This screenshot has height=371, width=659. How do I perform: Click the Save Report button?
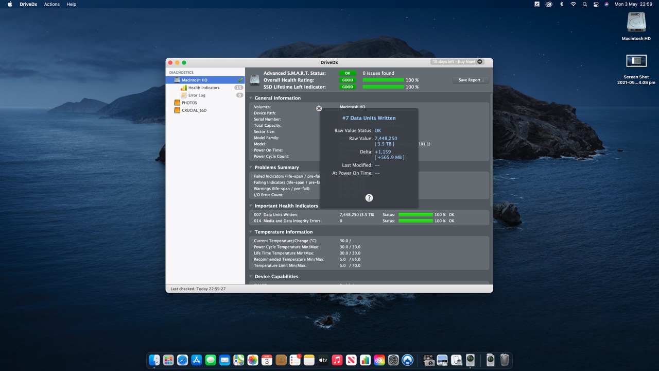click(471, 80)
